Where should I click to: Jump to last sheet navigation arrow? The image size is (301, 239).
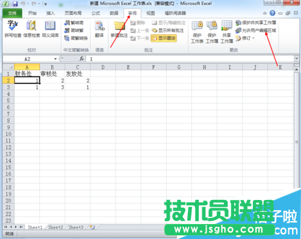tap(21, 227)
